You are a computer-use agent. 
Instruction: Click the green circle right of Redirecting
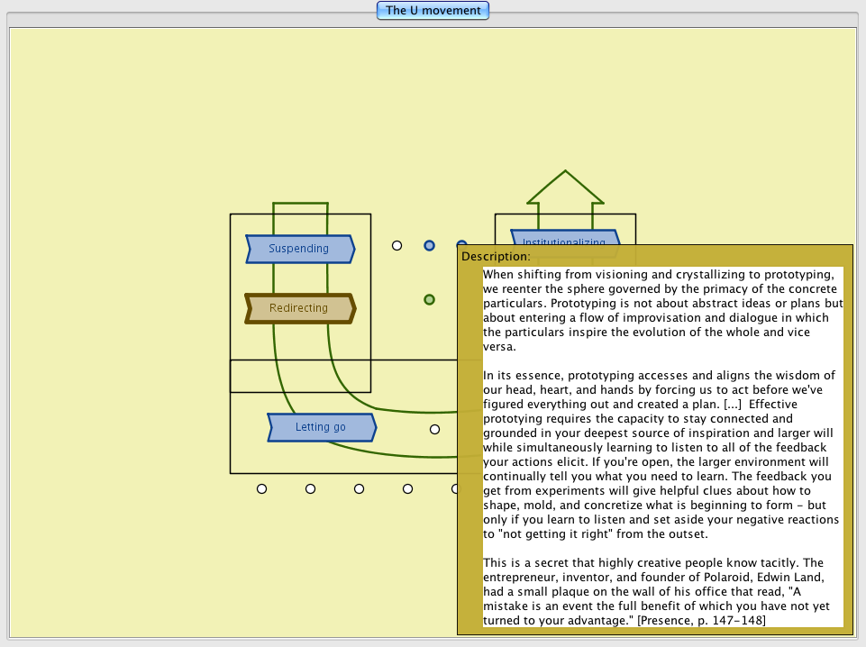tap(430, 299)
